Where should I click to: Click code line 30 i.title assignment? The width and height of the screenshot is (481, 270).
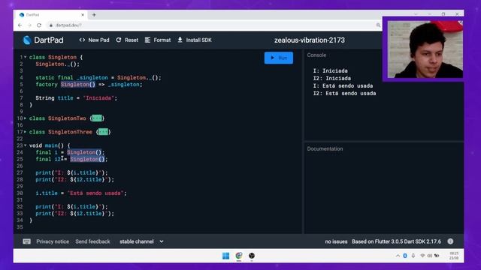coord(81,193)
